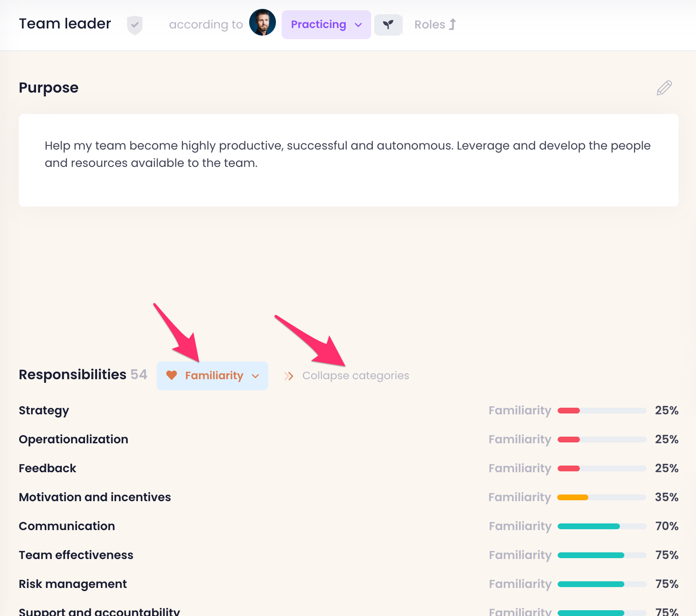Click the Strategy familiarity progress bar
Screen dimensions: 696x616
click(x=602, y=411)
